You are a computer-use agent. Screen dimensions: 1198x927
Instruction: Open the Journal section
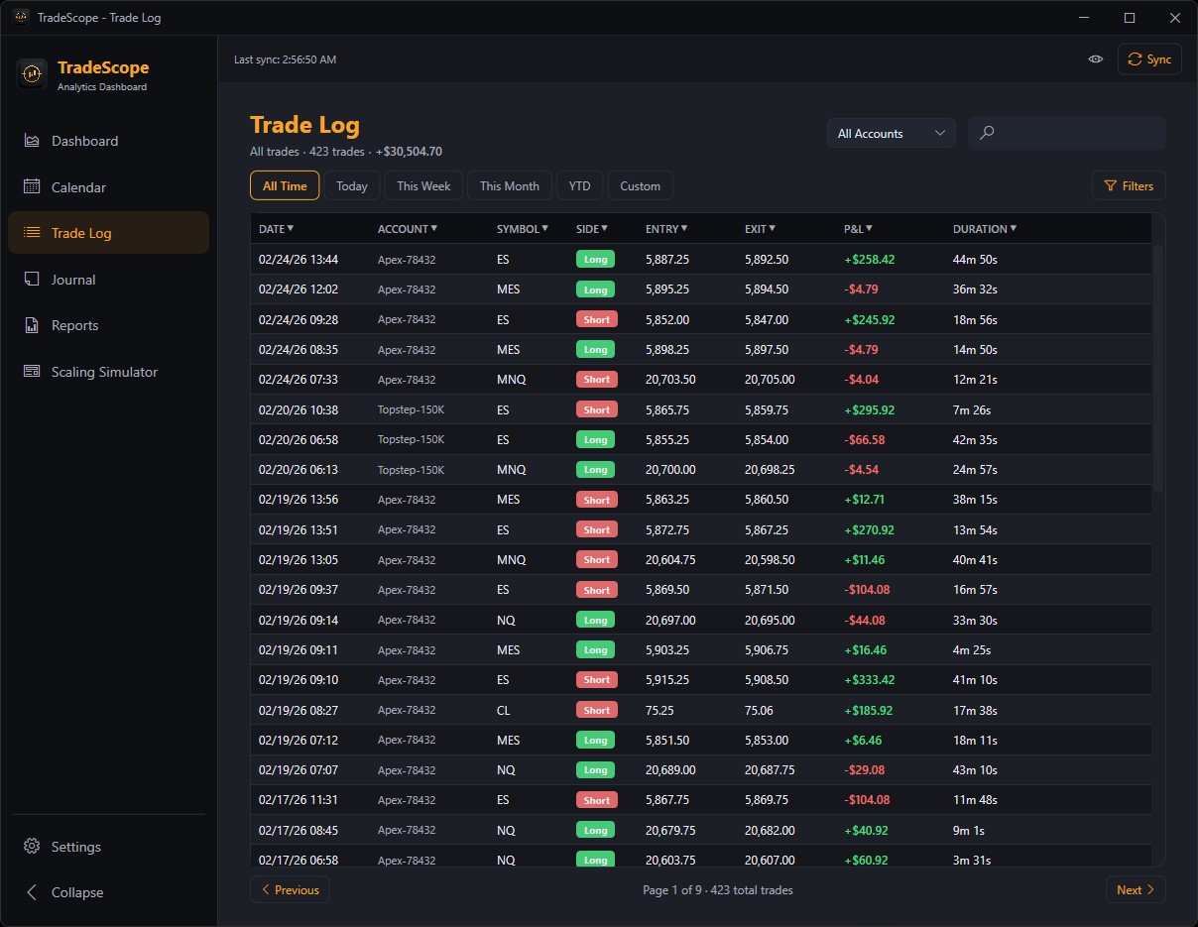click(72, 279)
